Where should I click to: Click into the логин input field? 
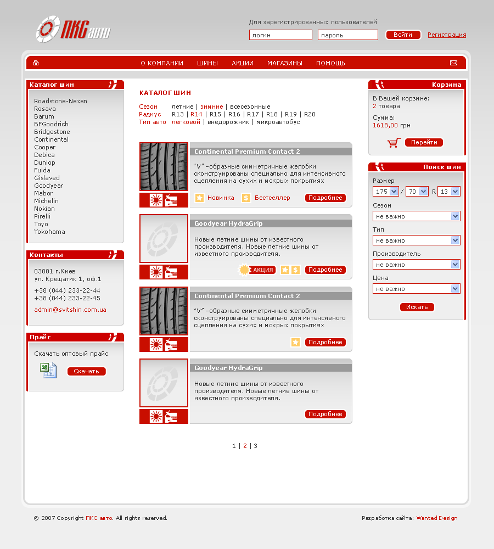(280, 35)
